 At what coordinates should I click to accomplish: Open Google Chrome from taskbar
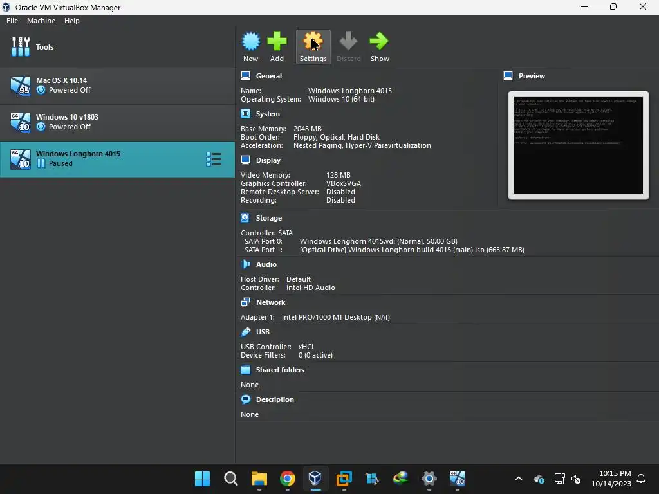pos(288,479)
